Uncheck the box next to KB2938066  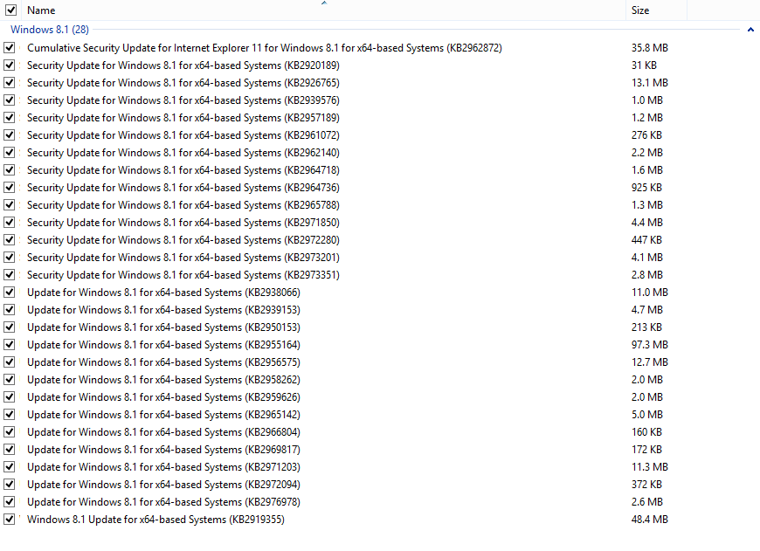pyautogui.click(x=10, y=293)
